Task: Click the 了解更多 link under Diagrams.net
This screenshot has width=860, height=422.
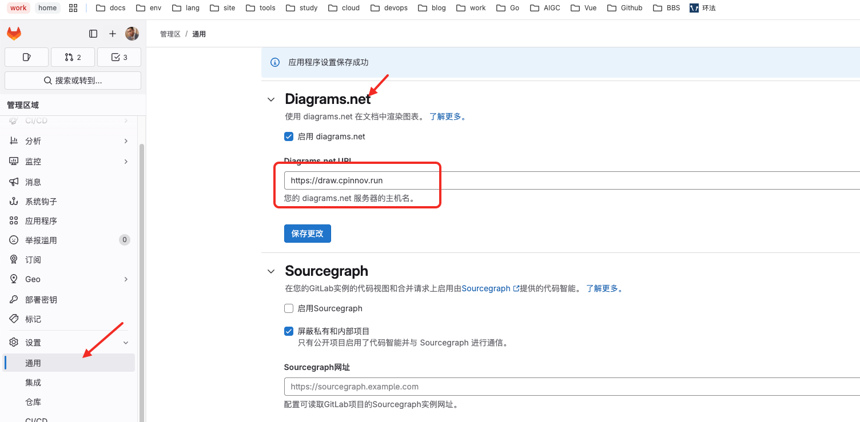Action: click(x=448, y=116)
